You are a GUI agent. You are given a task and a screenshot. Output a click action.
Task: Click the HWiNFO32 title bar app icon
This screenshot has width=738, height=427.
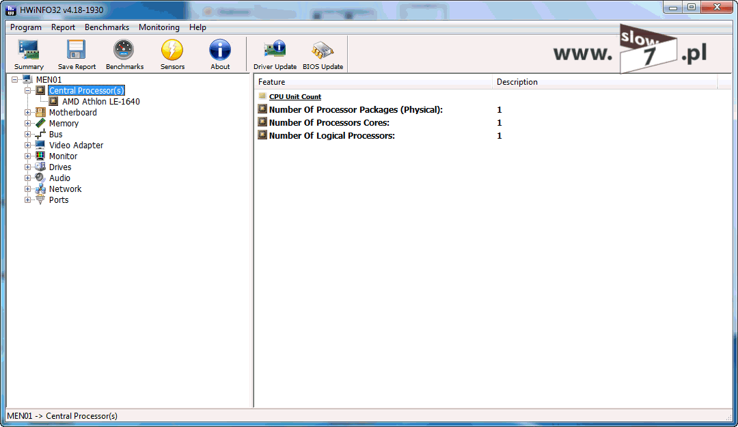click(11, 10)
